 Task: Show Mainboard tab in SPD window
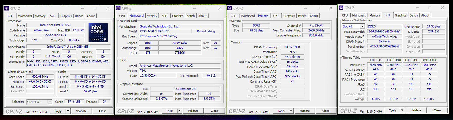click(359, 15)
